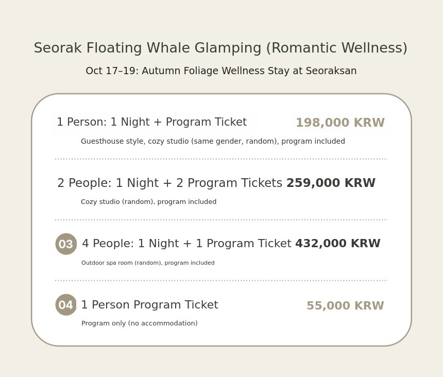
Task: Click the 55,000 KRW price
Action: click(x=345, y=306)
